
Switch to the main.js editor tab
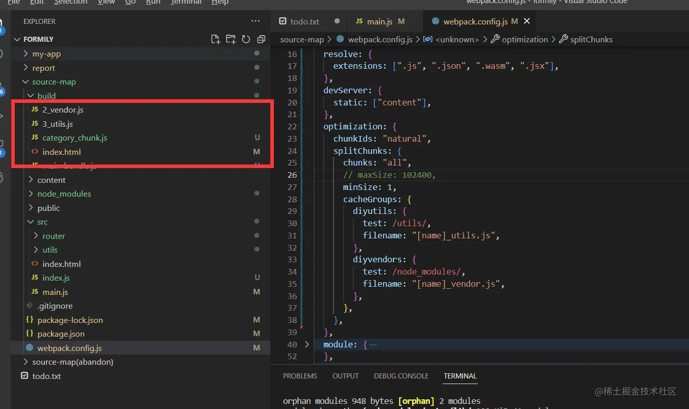tap(380, 21)
